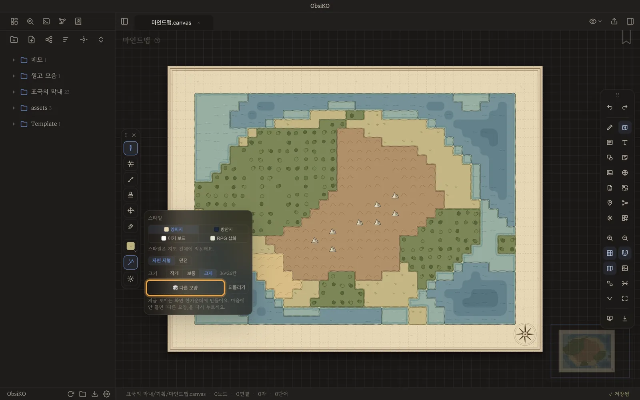Viewport: 640px width, 400px height.
Task: Select the text T tool
Action: point(625,142)
